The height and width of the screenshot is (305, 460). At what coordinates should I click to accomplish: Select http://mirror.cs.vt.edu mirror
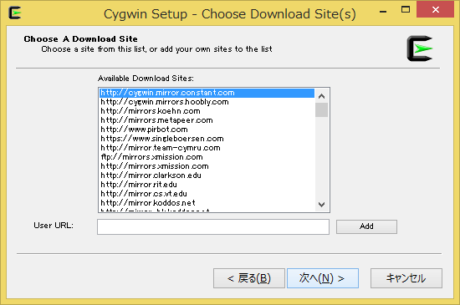[x=207, y=194]
